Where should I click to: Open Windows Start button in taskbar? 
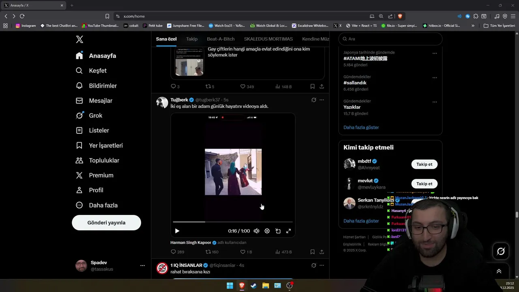click(230, 286)
